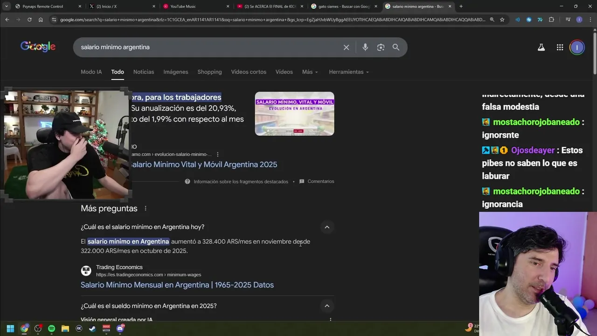The width and height of the screenshot is (597, 336).
Task: Open Chrome from the taskbar
Action: [24, 329]
